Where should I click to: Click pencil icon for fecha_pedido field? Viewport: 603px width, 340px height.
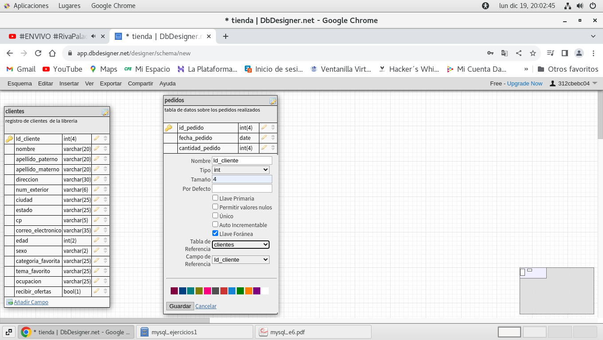pyautogui.click(x=264, y=138)
